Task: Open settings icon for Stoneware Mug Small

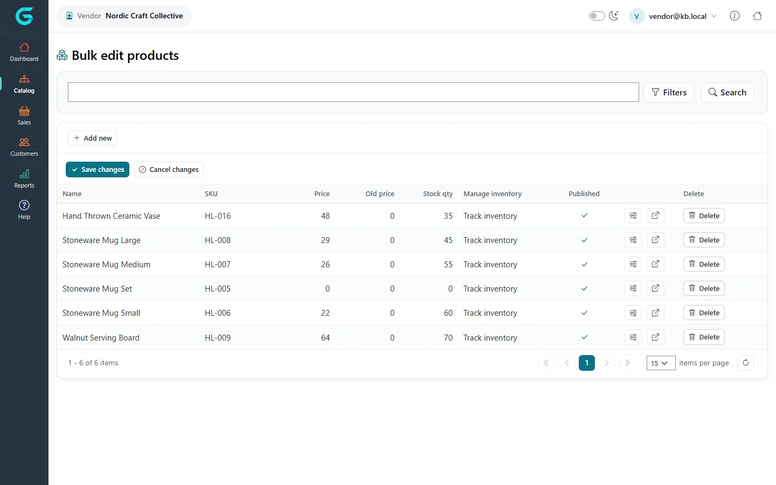Action: pyautogui.click(x=633, y=313)
